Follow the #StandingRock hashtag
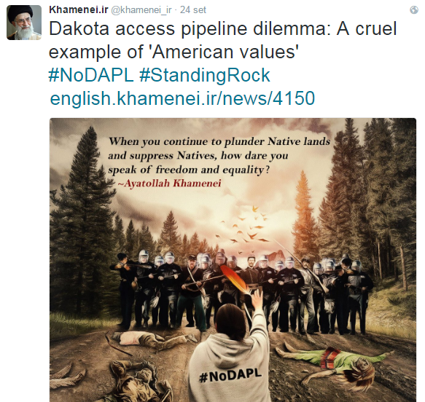Viewport: 425px width, 402px height. pyautogui.click(x=205, y=75)
